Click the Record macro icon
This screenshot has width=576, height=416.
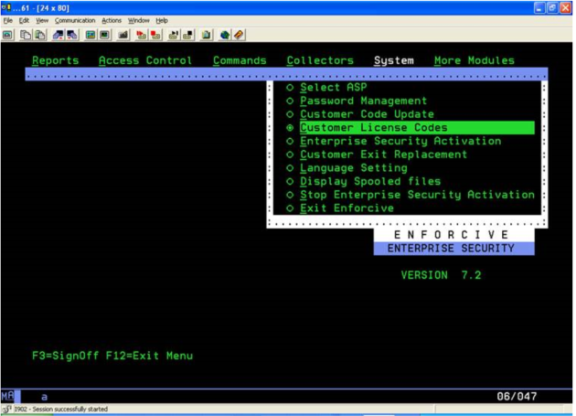pyautogui.click(x=141, y=35)
